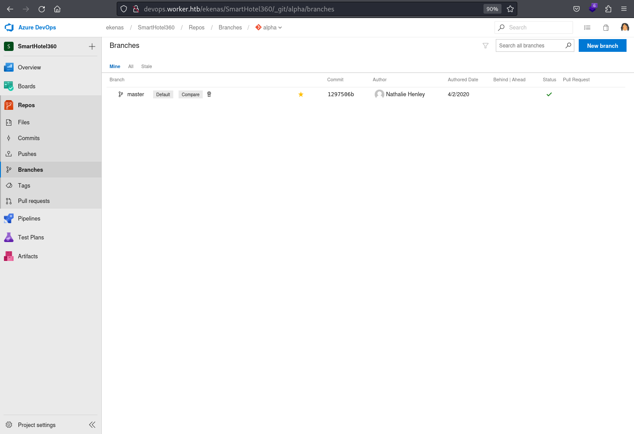Image resolution: width=634 pixels, height=434 pixels.
Task: Open the marketplace shopping bag icon
Action: click(606, 28)
